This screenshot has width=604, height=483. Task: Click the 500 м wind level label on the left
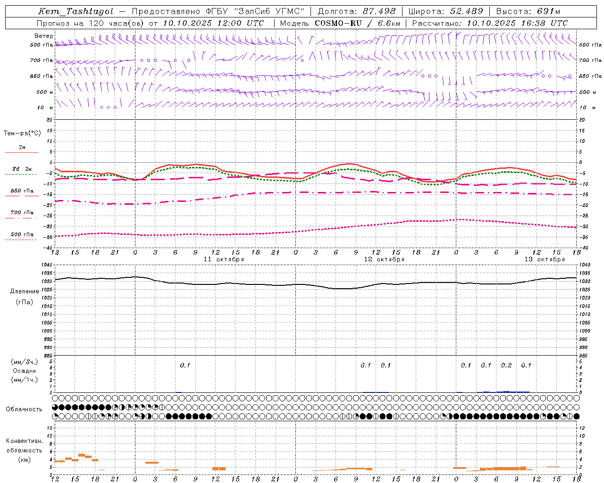point(45,92)
